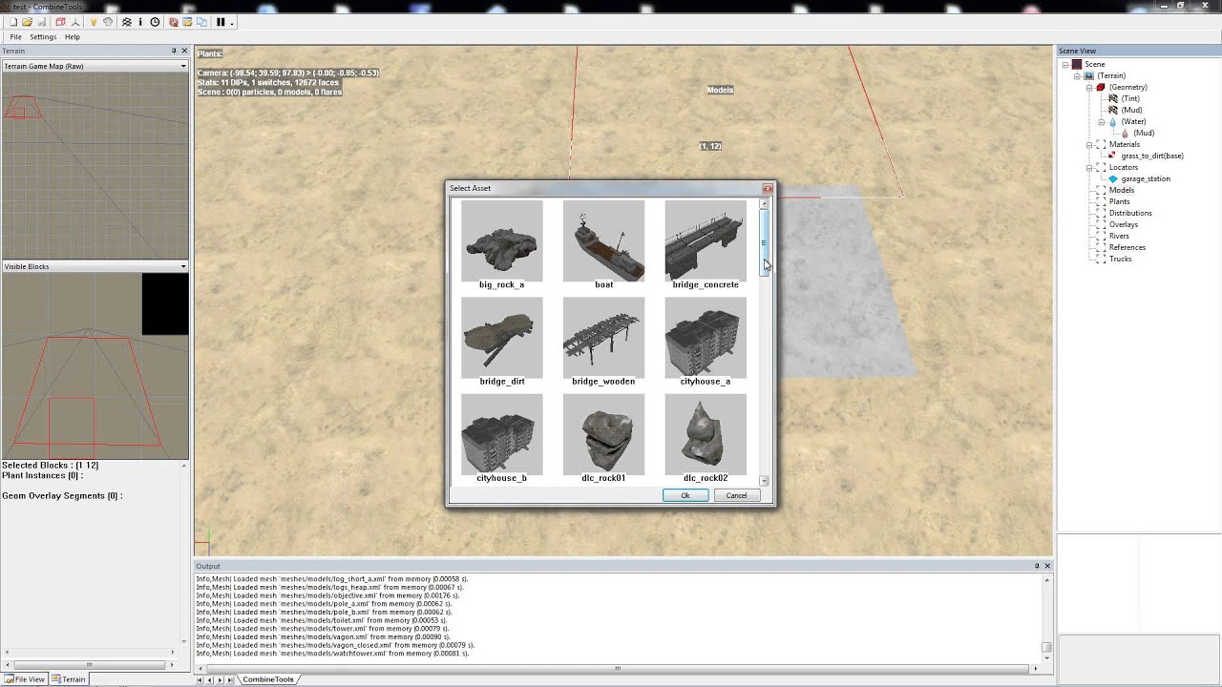The height and width of the screenshot is (687, 1222).
Task: Select the bridge_wooden asset thumbnail
Action: tap(603, 338)
